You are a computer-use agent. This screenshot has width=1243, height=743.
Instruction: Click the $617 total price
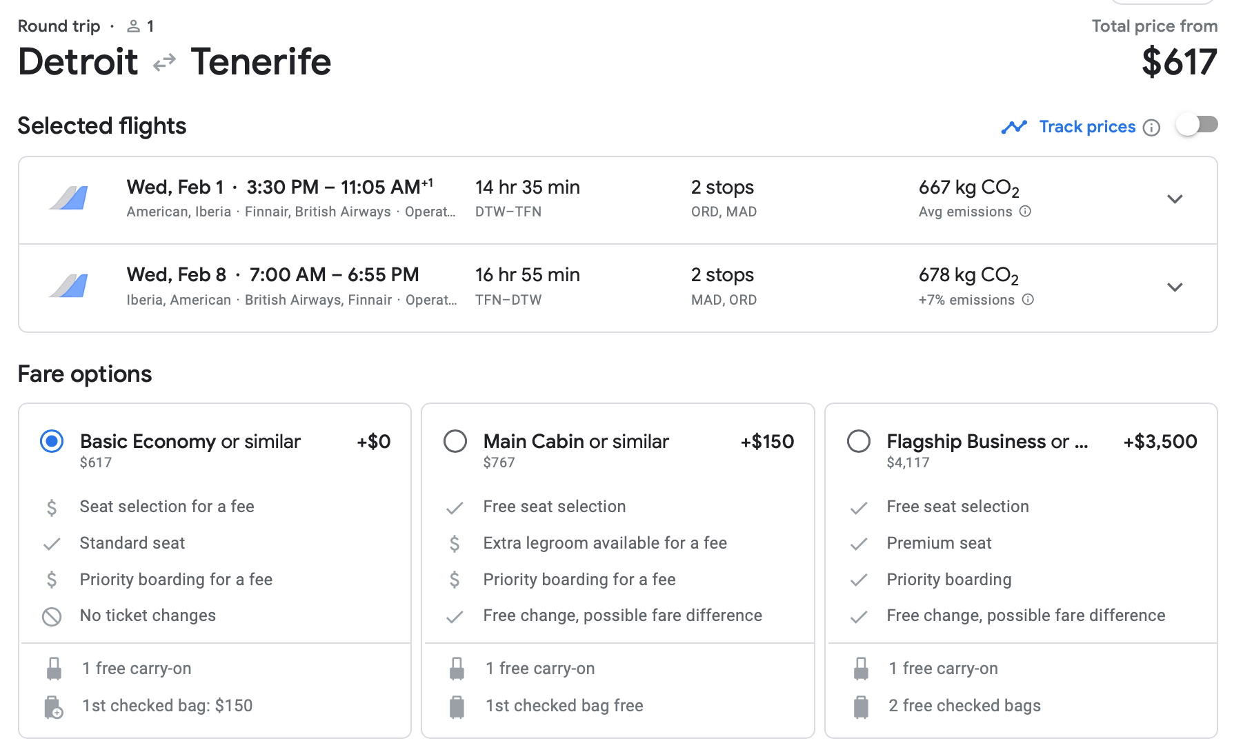pyautogui.click(x=1179, y=62)
